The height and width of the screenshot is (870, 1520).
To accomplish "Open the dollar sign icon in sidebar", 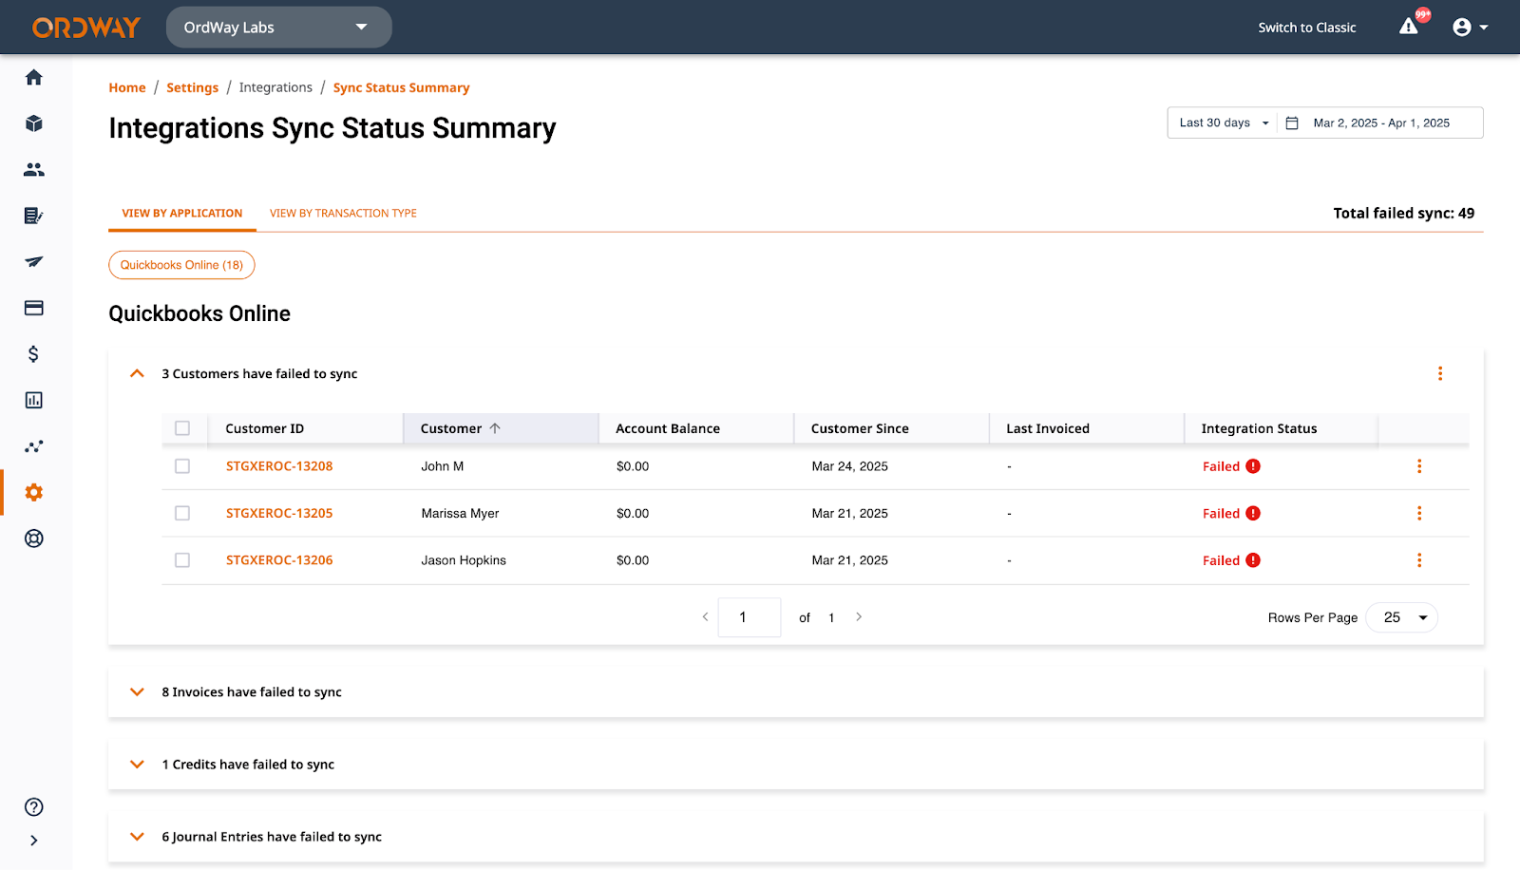I will [34, 354].
